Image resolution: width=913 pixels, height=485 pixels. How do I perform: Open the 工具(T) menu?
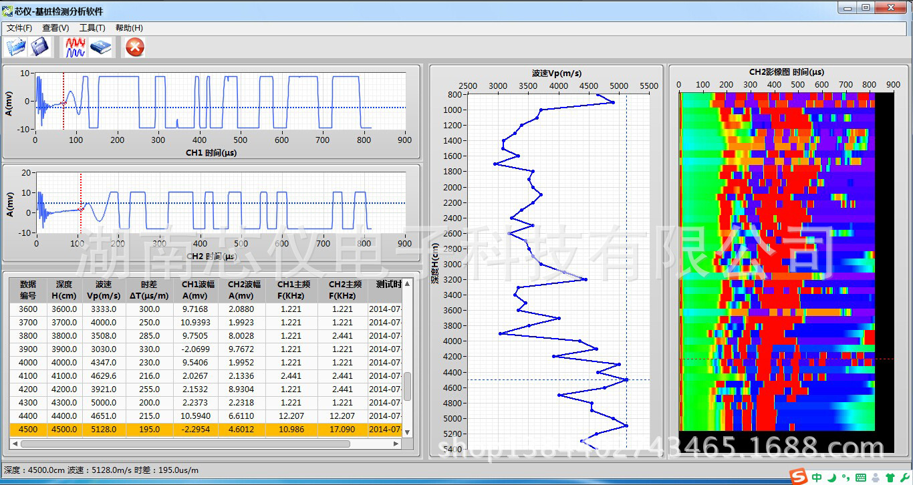pos(92,28)
